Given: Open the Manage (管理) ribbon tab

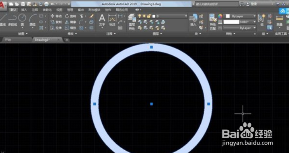Looking at the screenshot, I should pyautogui.click(x=70, y=10).
